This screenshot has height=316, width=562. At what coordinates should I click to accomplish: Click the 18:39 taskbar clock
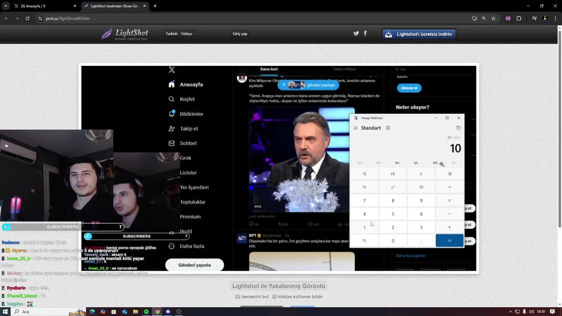coord(540,312)
